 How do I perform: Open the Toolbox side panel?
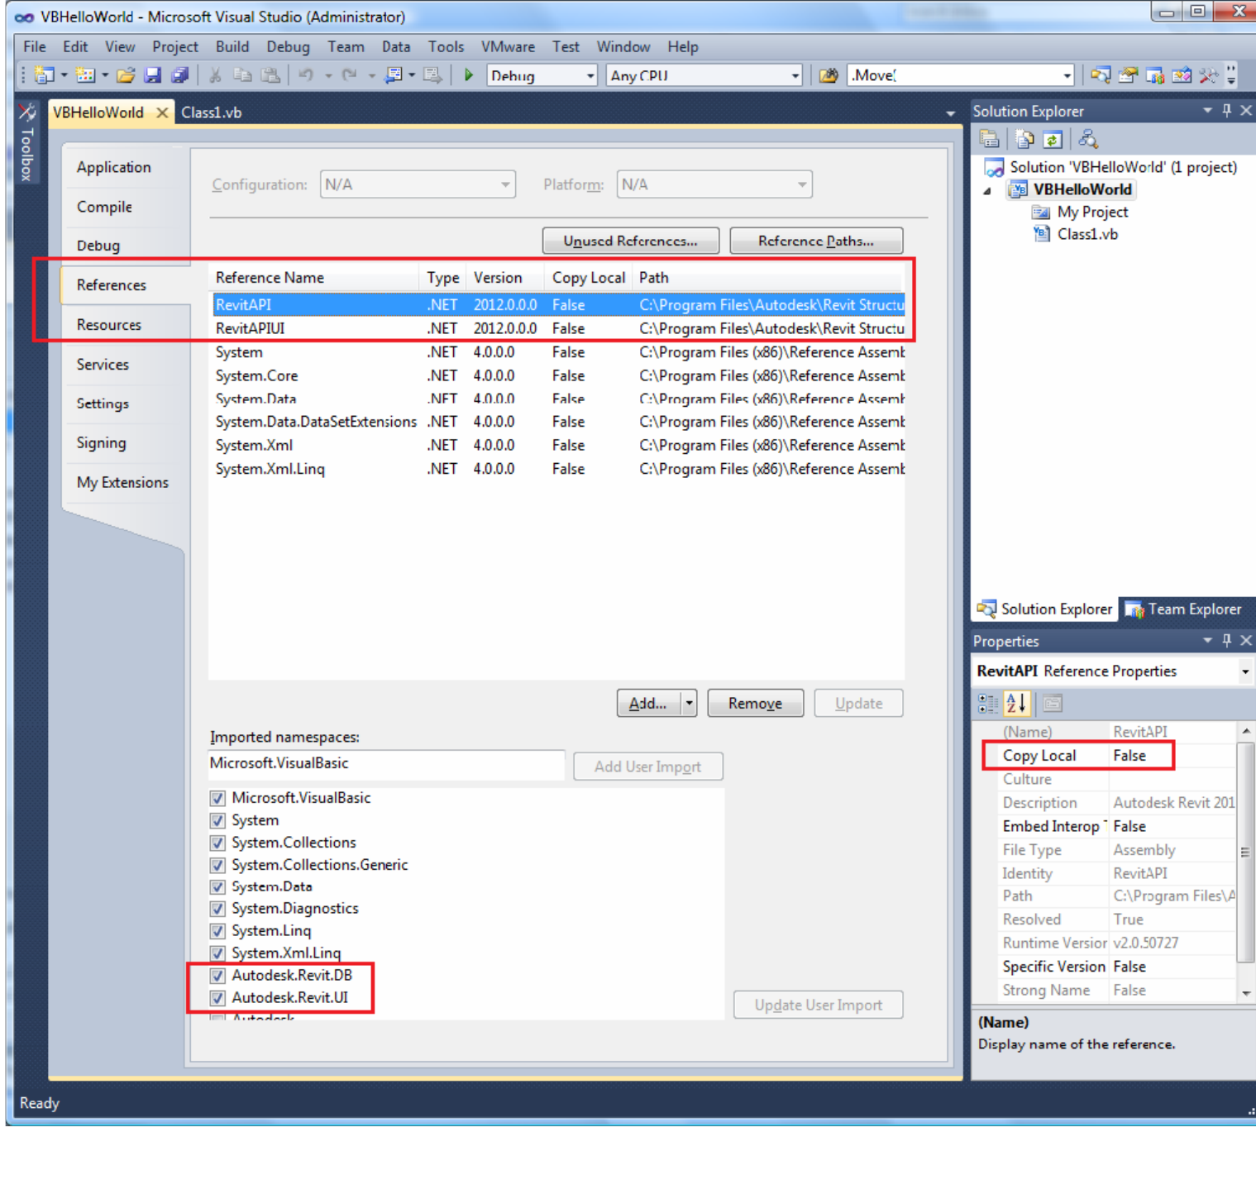click(26, 141)
